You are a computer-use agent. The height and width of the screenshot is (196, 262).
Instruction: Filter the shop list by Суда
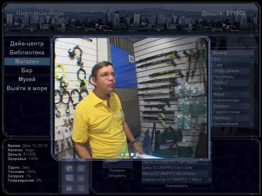(231, 65)
